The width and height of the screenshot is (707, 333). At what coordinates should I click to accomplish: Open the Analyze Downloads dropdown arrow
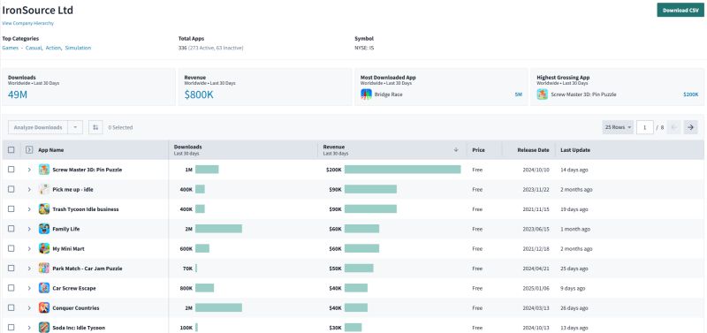click(x=75, y=127)
